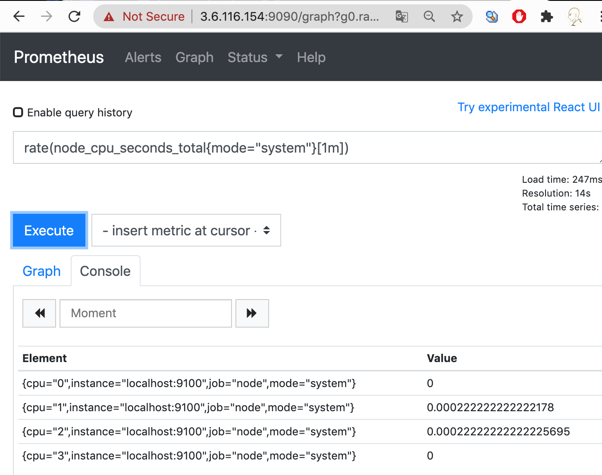The image size is (602, 475).
Task: Step the console back with the rewind button
Action: (x=39, y=313)
